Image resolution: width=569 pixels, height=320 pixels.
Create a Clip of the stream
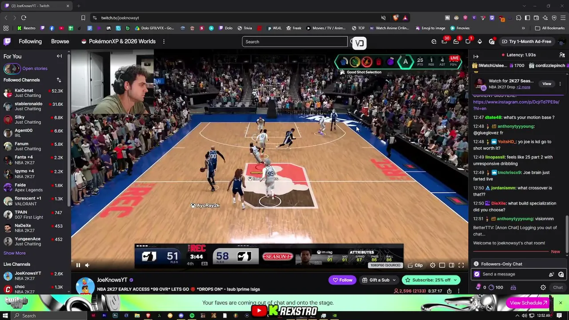[x=415, y=265]
